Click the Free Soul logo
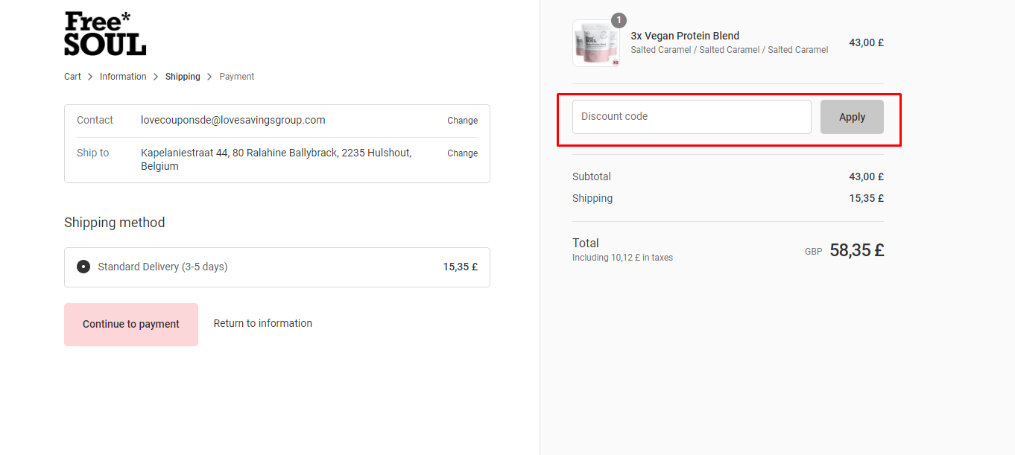Viewport: 1015px width, 455px height. click(105, 34)
